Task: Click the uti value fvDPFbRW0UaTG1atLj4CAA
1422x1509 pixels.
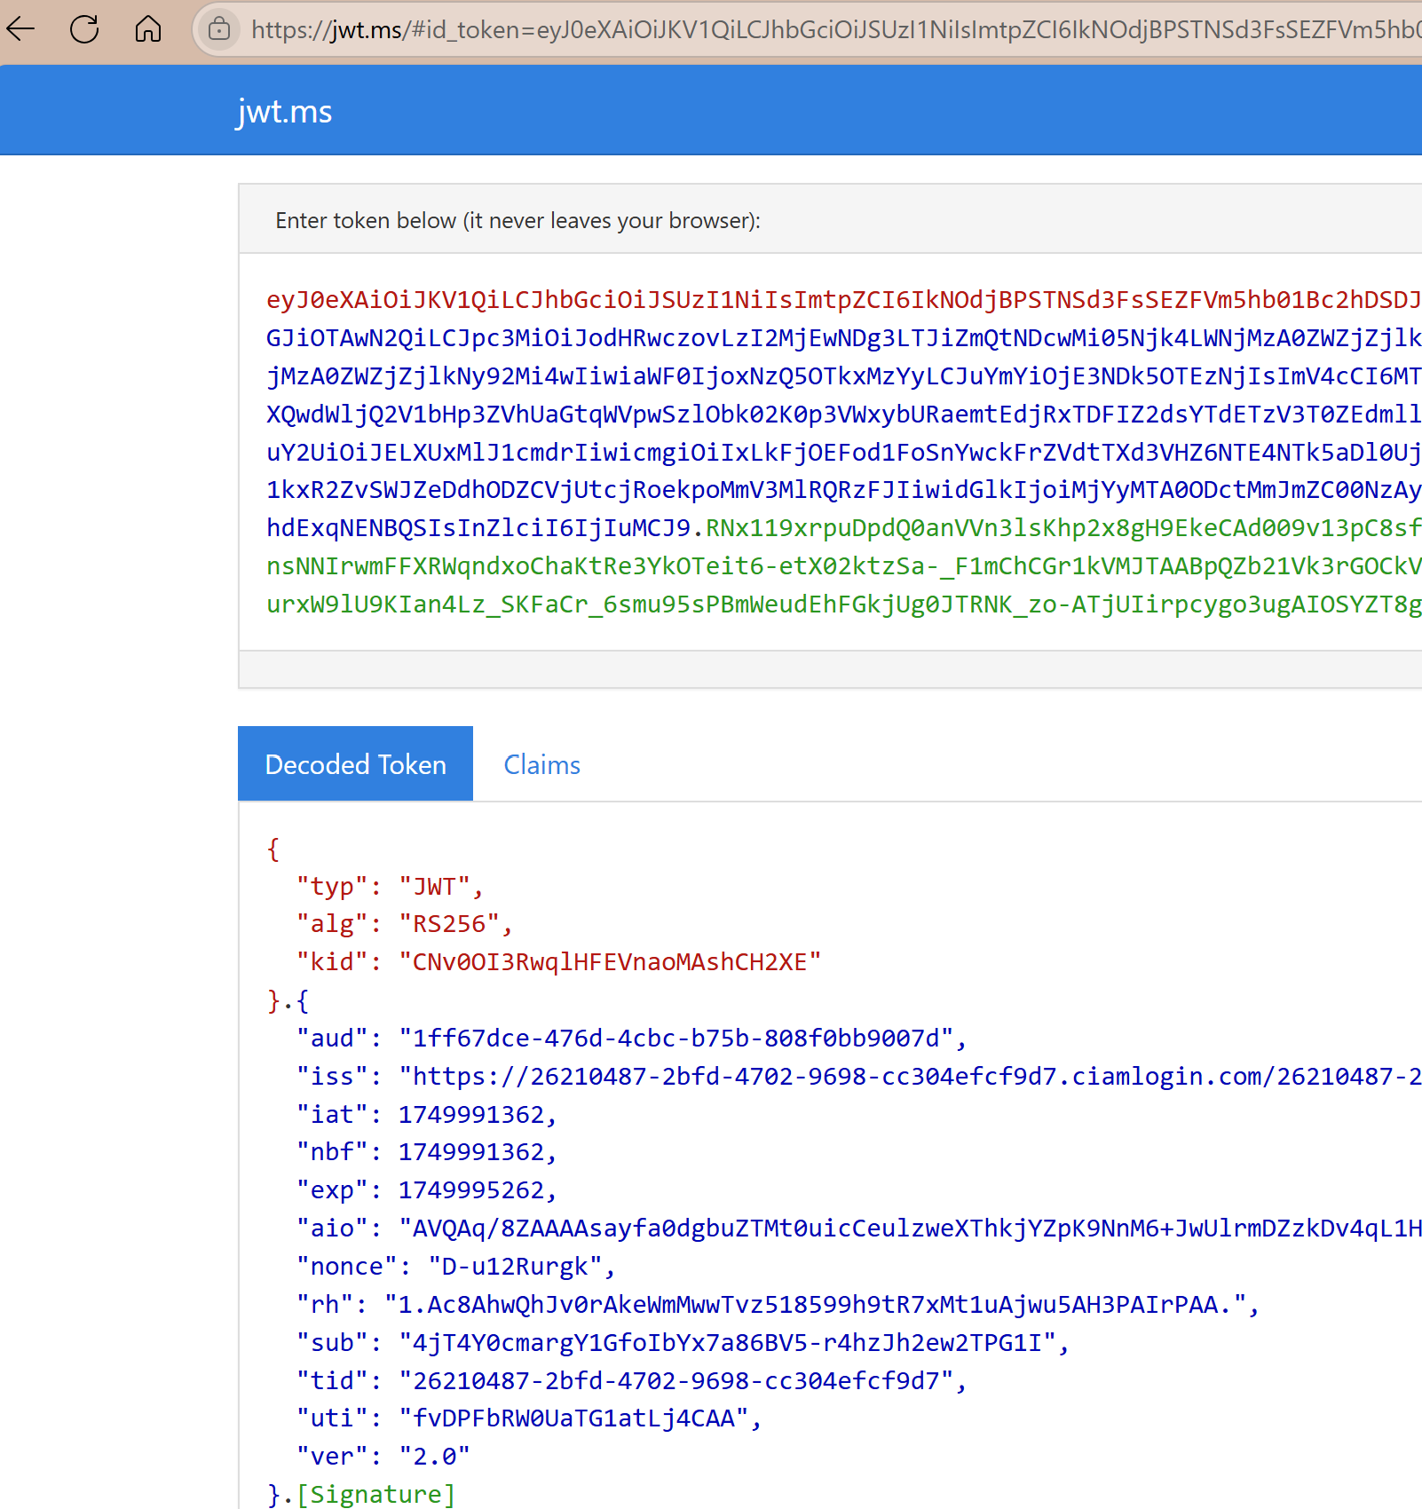Action: pos(573,1418)
